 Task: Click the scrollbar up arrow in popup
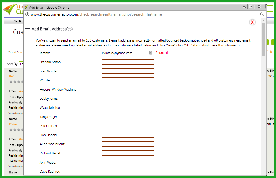[x=263, y=21]
